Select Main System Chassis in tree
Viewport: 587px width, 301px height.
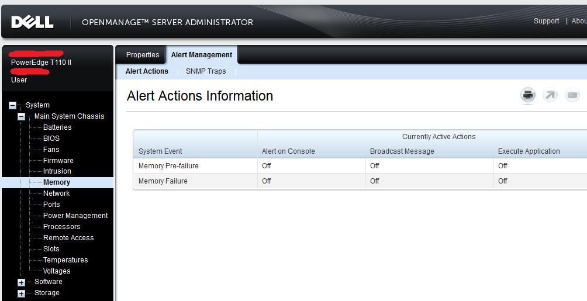pyautogui.click(x=69, y=116)
